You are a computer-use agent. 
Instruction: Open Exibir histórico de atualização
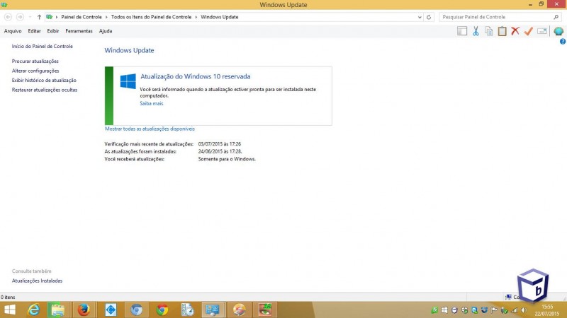pos(44,81)
